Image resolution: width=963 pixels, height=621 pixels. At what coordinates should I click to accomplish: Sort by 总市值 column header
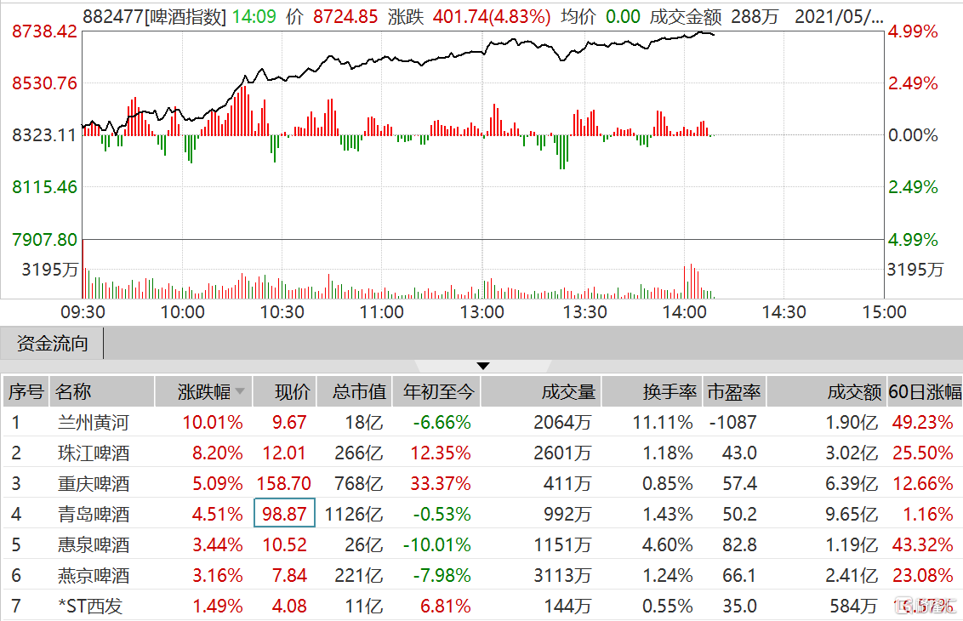tap(355, 392)
